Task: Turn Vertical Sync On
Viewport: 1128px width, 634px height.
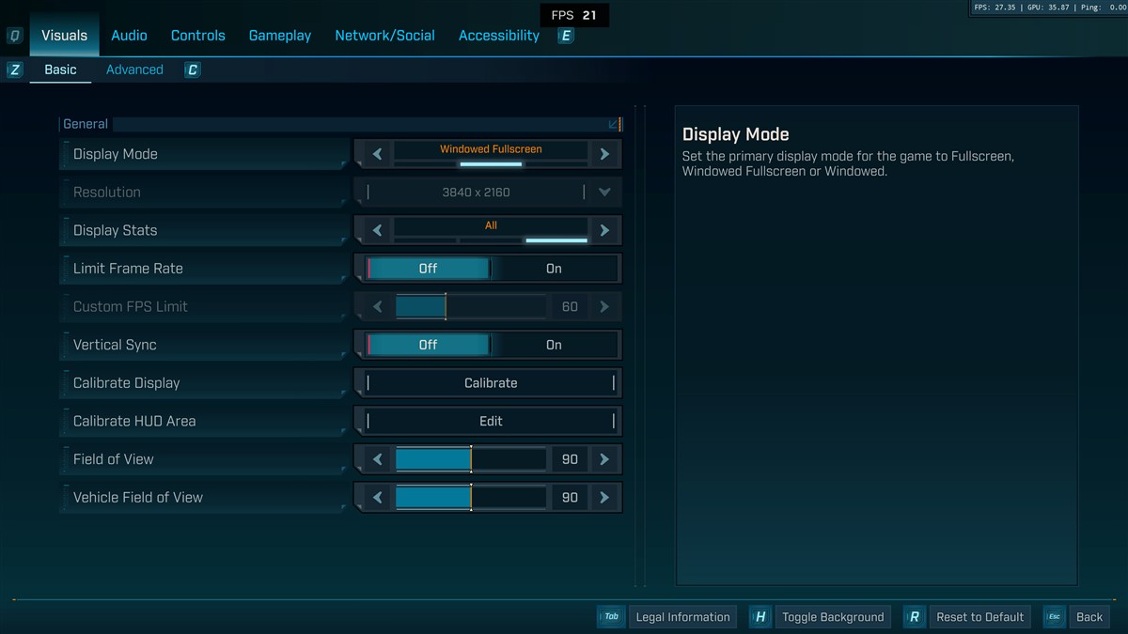Action: [x=554, y=345]
